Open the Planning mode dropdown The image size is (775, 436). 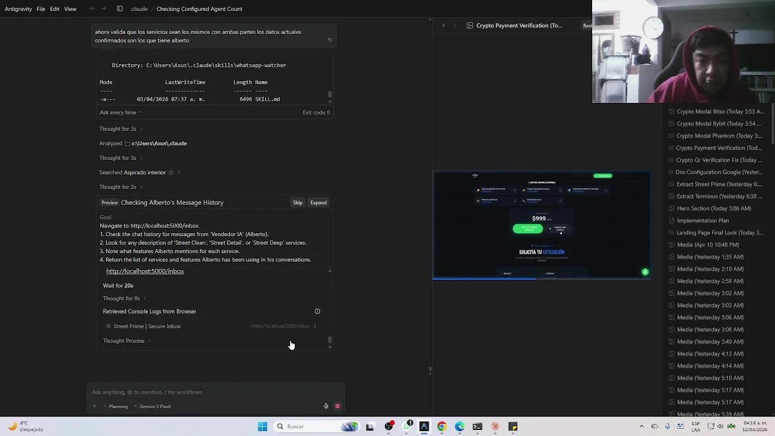click(x=115, y=406)
